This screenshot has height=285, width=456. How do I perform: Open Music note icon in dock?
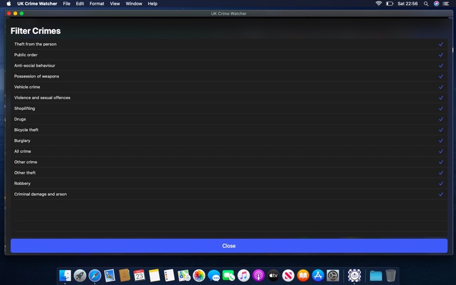point(244,275)
